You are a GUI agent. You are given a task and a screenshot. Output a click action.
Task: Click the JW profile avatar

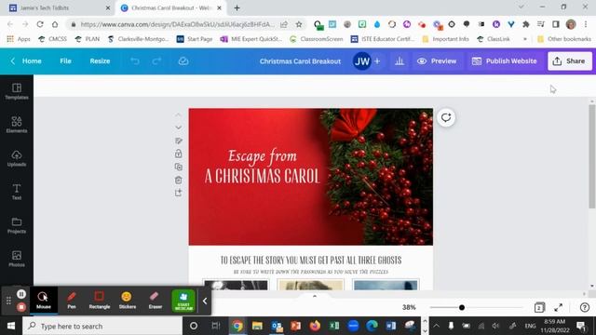pos(362,61)
